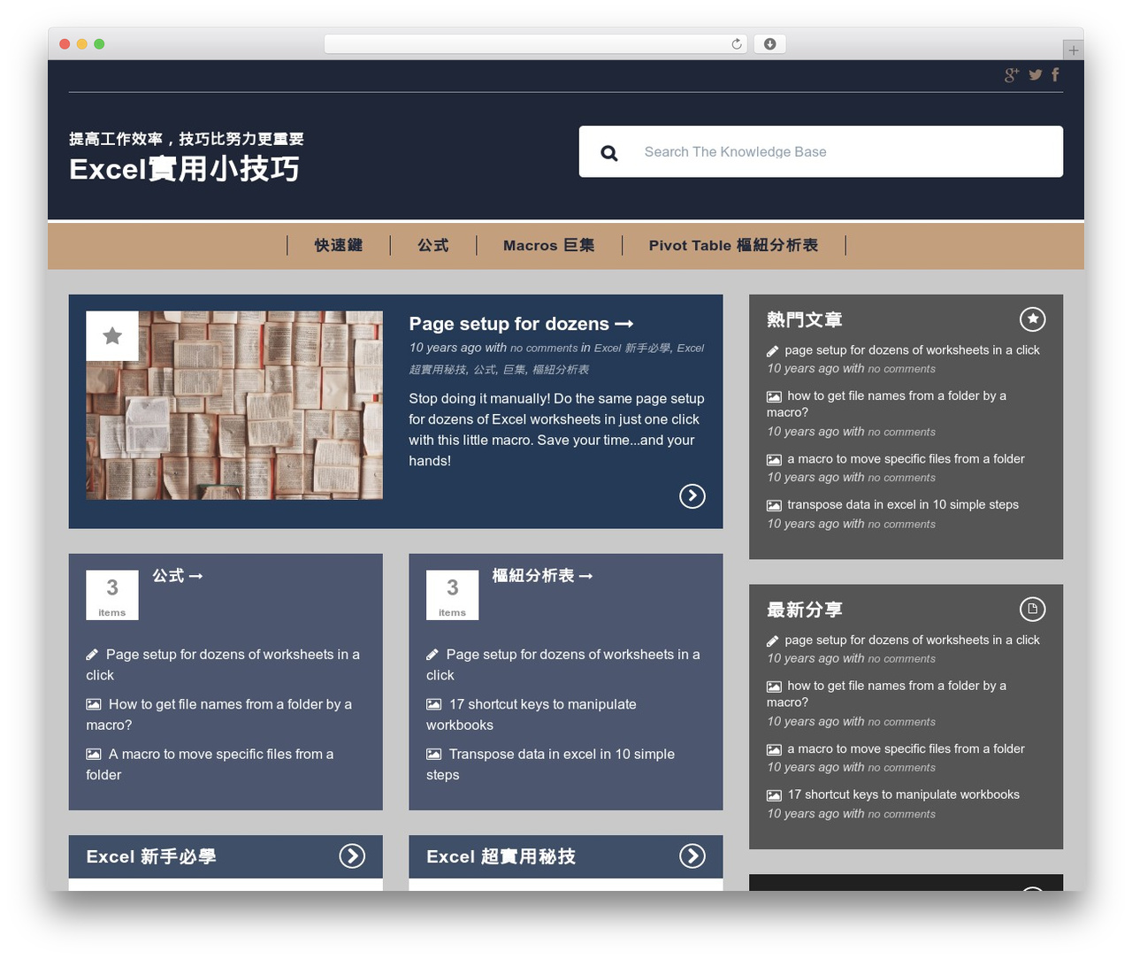Click the document circle icon beside 最新分享
The height and width of the screenshot is (959, 1132).
tap(1032, 610)
